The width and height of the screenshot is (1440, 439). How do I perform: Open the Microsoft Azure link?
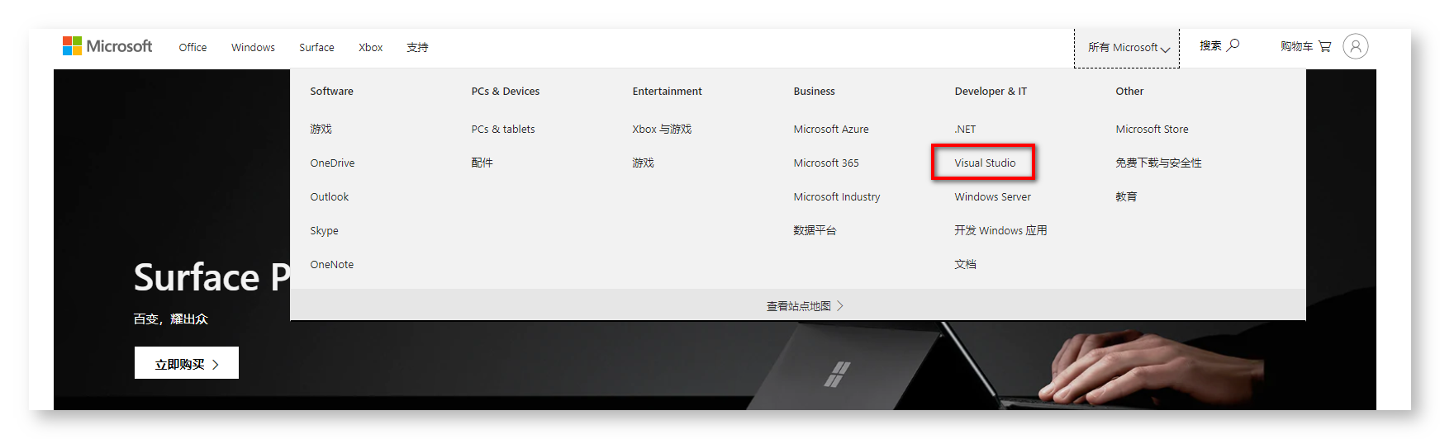tap(830, 130)
